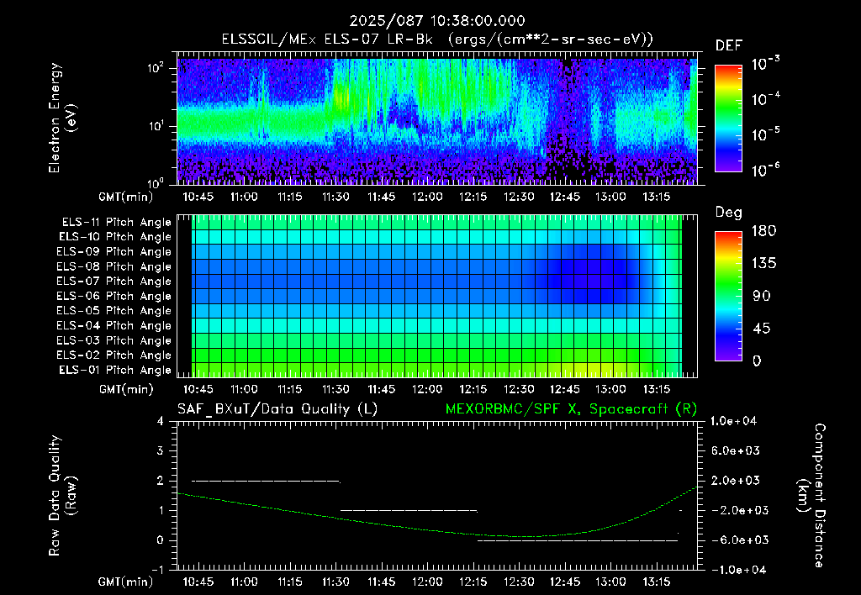This screenshot has width=861, height=595.
Task: Click the timestamp title 2025/087 10:38:00.000
Action: pyautogui.click(x=437, y=21)
